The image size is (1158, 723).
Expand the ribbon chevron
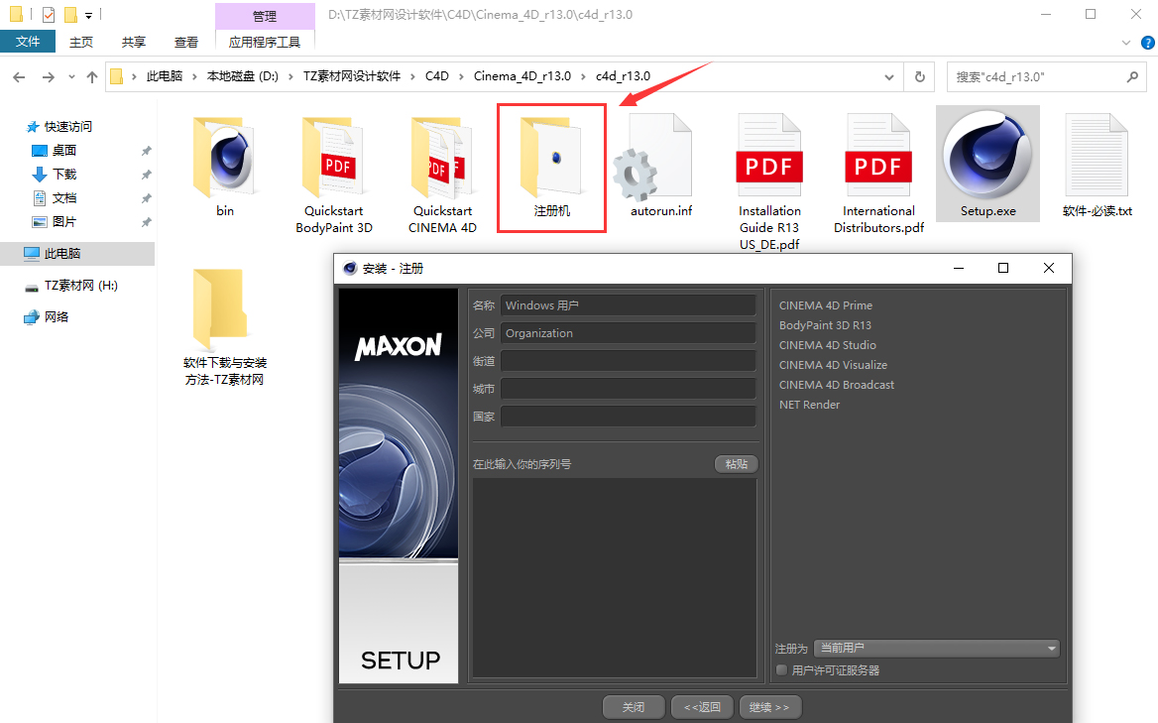pos(1126,43)
